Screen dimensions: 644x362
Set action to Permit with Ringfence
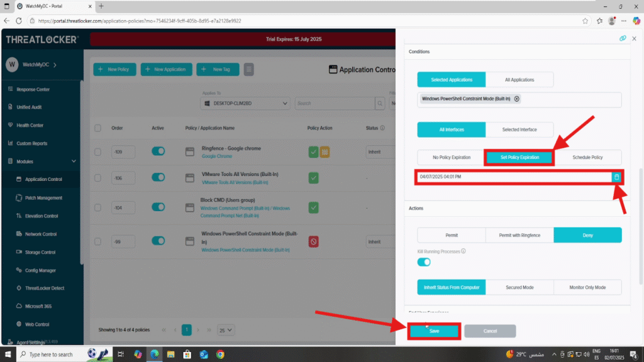click(x=519, y=235)
